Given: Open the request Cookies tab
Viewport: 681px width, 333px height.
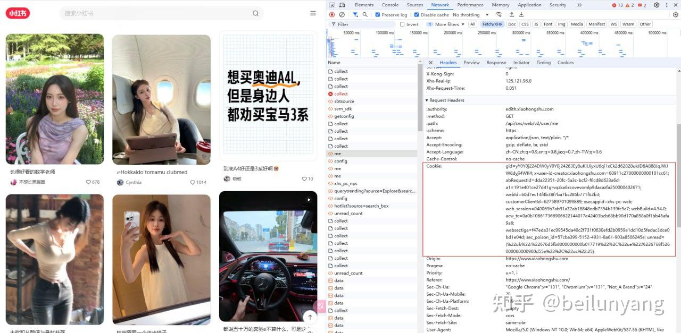Looking at the screenshot, I should click(x=566, y=63).
